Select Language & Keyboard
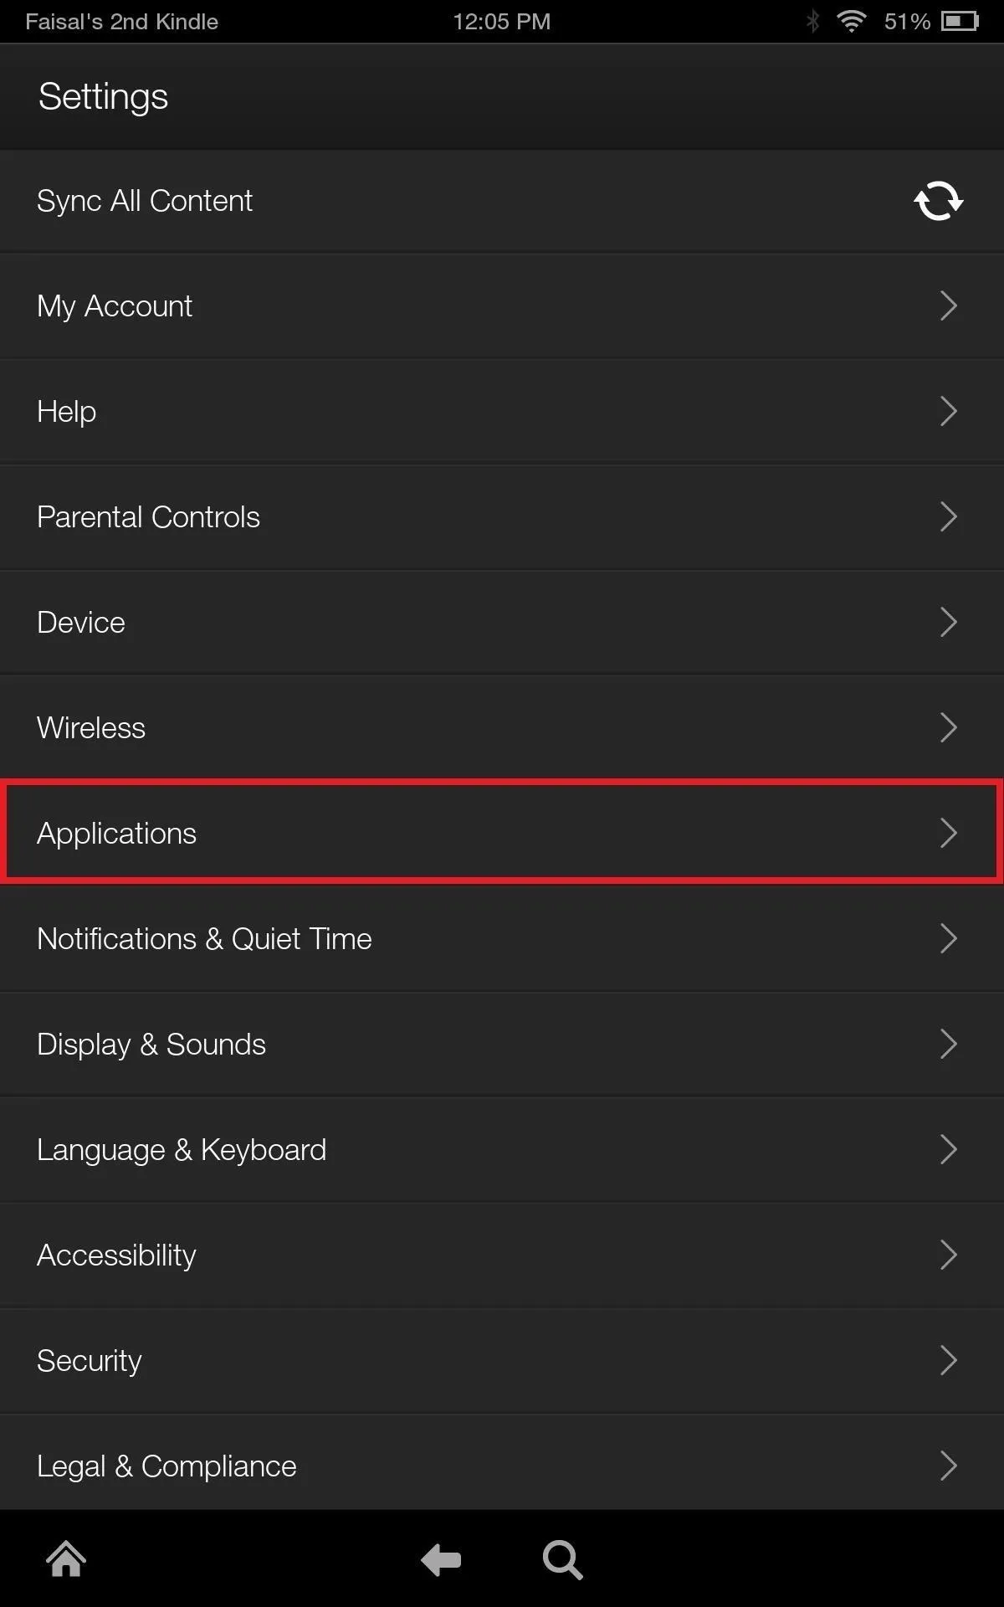1004x1607 pixels. click(x=502, y=1150)
